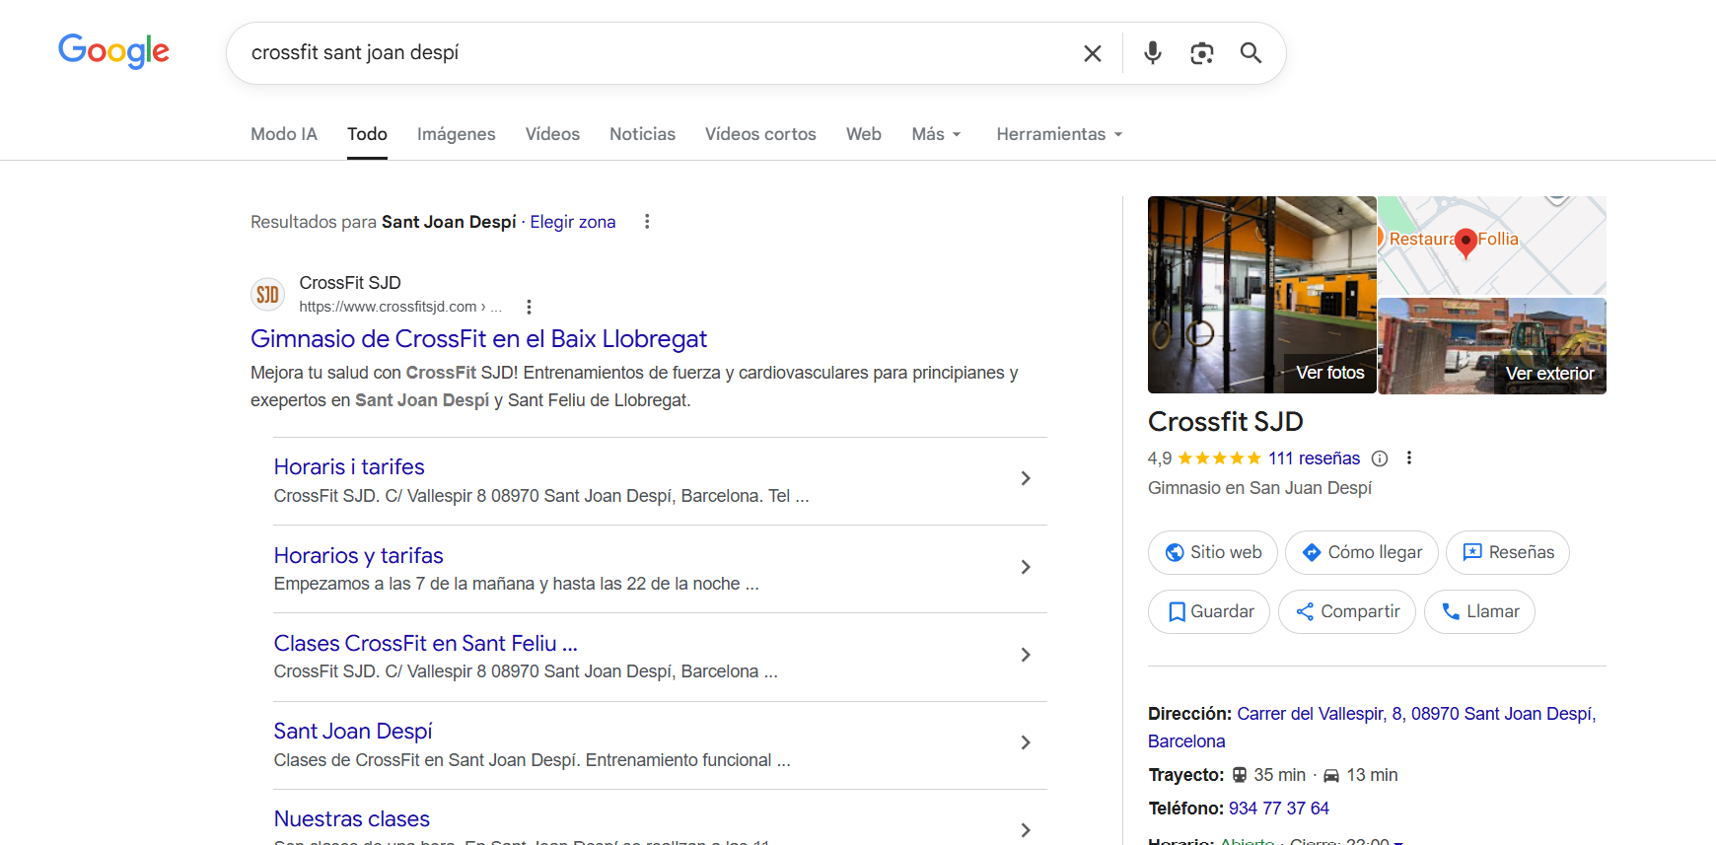1716x845 pixels.
Task: Click the Elegir zona link
Action: 573,222
